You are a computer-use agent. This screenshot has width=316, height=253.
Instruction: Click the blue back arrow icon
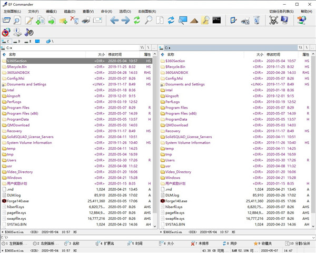pos(113,21)
